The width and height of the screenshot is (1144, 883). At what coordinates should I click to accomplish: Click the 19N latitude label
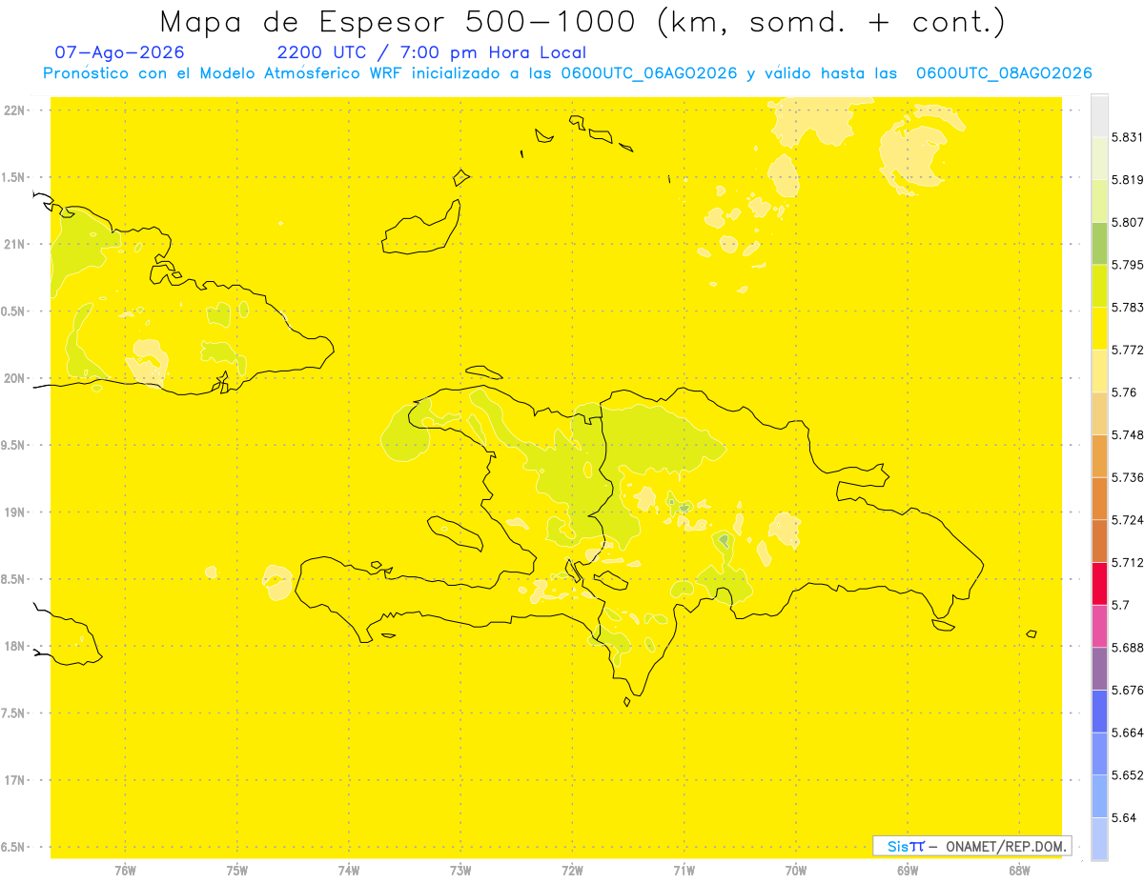pyautogui.click(x=14, y=512)
